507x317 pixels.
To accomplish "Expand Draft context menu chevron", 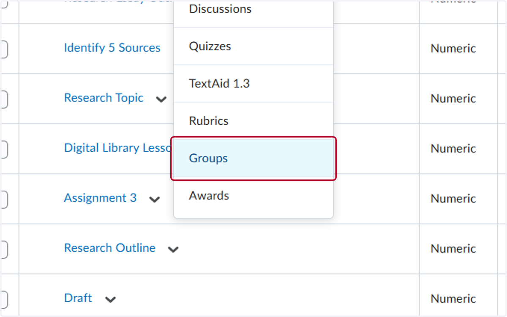I will point(110,300).
